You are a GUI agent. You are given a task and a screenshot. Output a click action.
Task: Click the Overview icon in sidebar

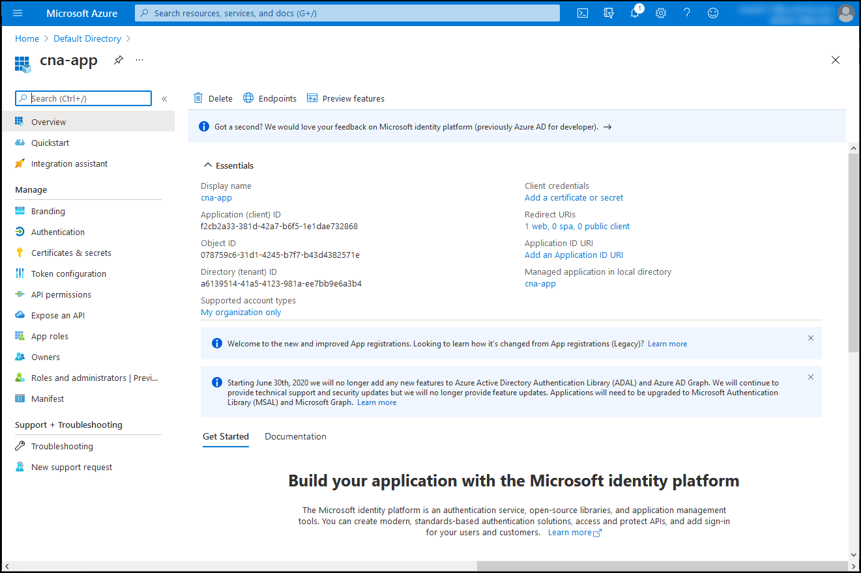point(20,122)
